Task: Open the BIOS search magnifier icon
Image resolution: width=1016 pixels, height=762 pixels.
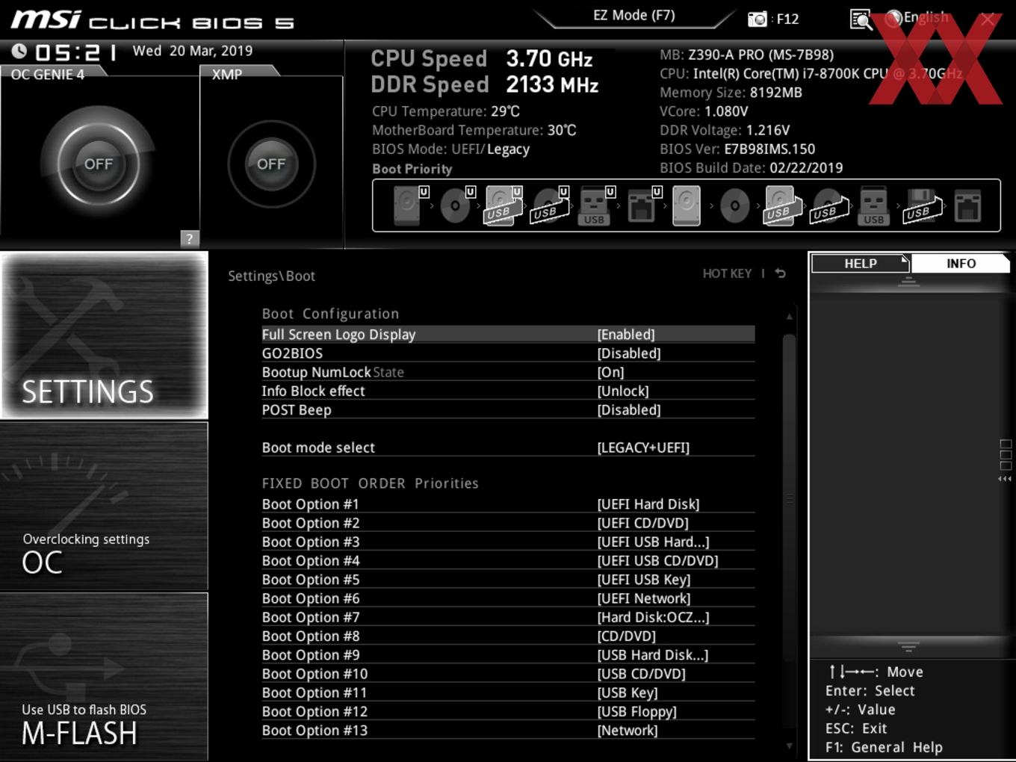Action: click(861, 19)
